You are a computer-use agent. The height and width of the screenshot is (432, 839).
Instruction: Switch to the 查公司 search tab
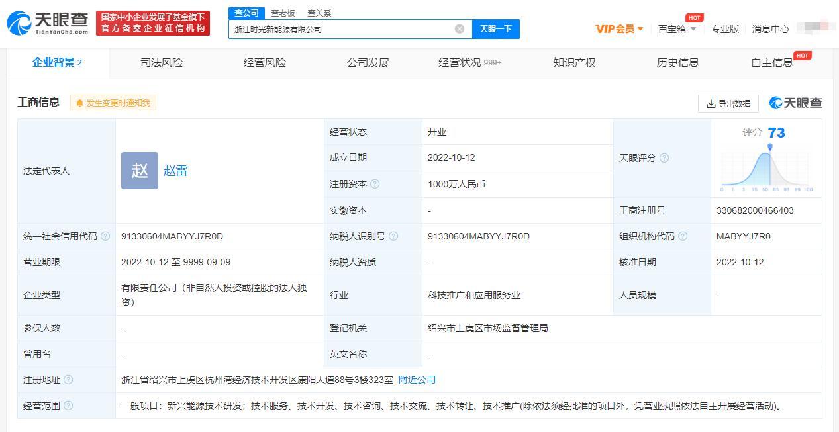click(246, 13)
